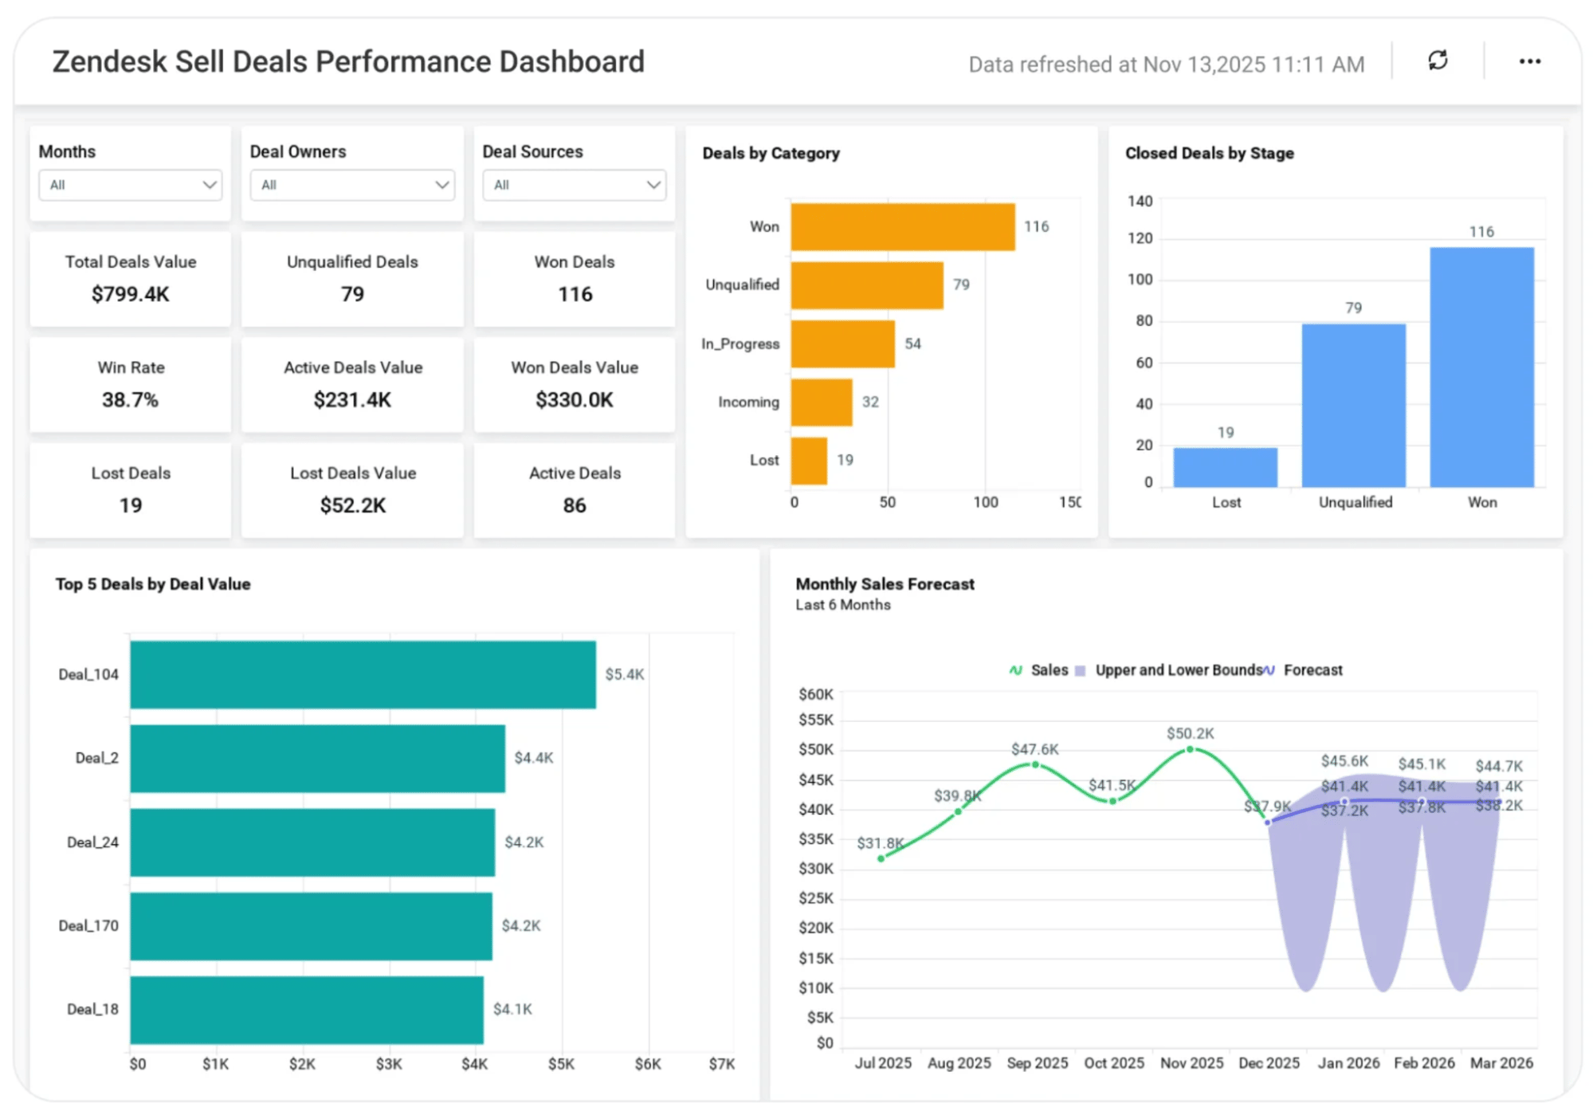The image size is (1593, 1119).
Task: Click the $5.4K label next to Deal_104
Action: point(625,675)
